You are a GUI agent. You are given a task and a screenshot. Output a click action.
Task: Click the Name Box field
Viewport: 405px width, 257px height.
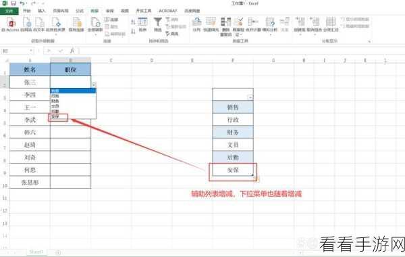(16, 51)
